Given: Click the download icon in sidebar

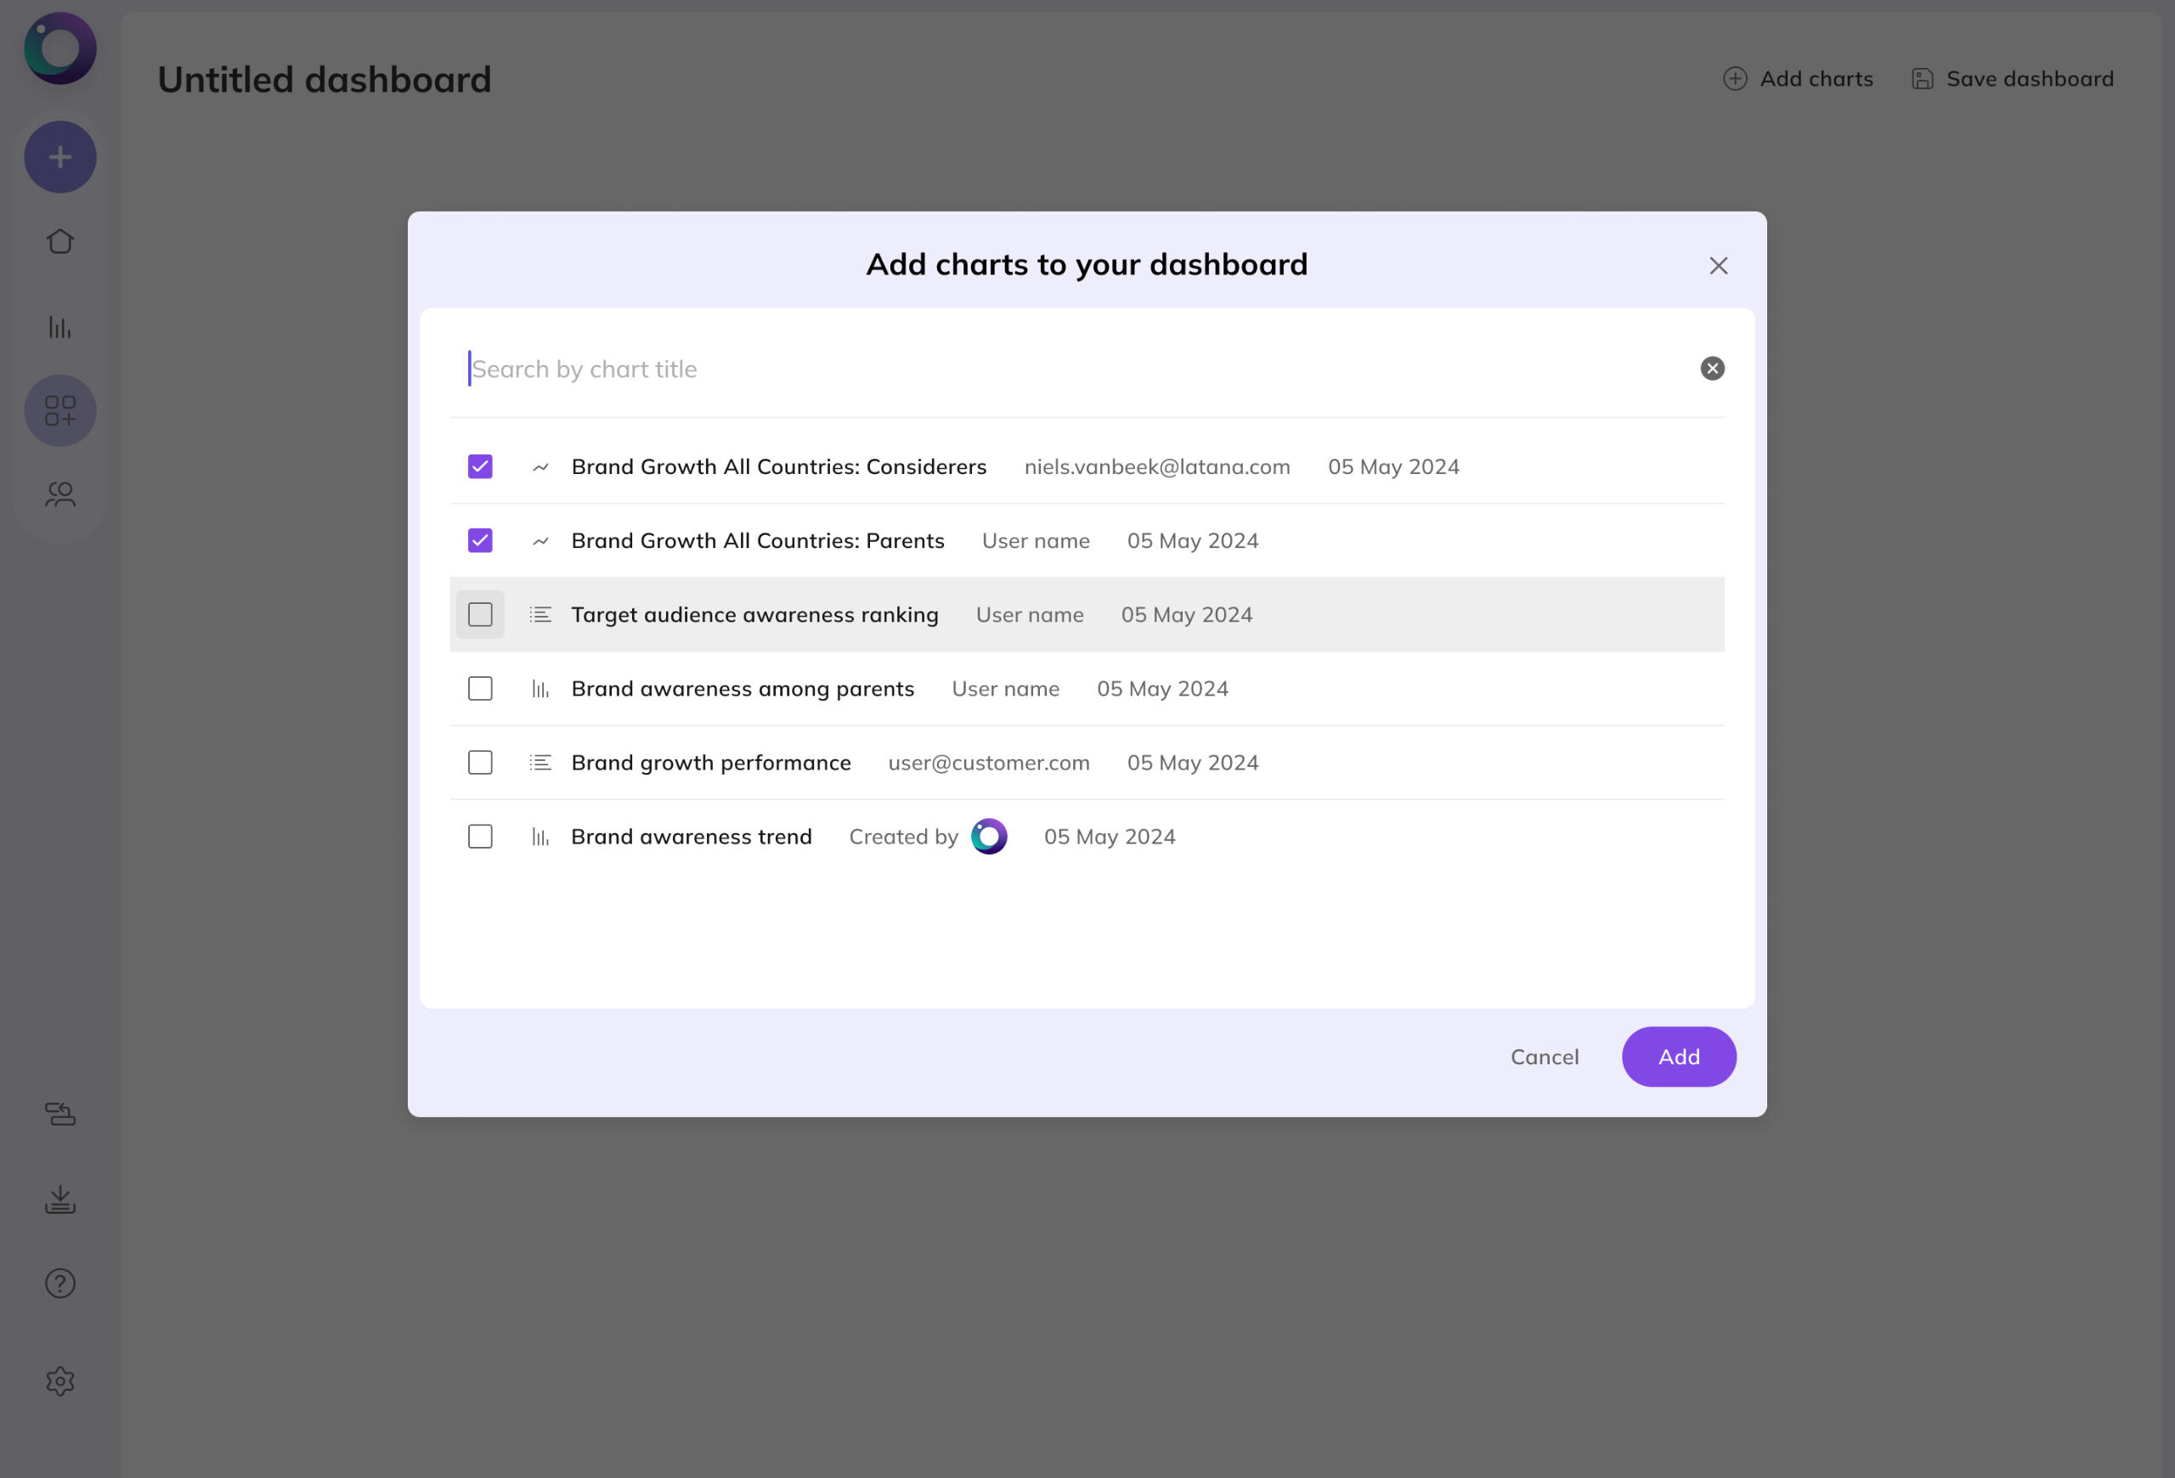Looking at the screenshot, I should point(59,1199).
